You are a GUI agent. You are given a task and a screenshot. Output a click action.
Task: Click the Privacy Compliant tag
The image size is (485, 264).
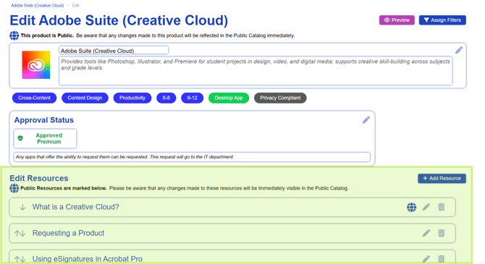280,98
